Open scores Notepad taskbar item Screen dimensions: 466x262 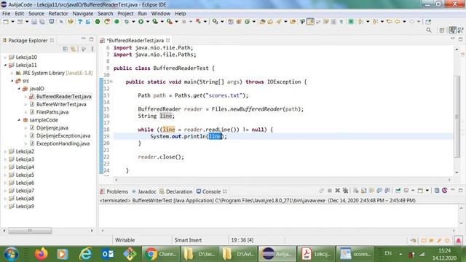pyautogui.click(x=355, y=254)
